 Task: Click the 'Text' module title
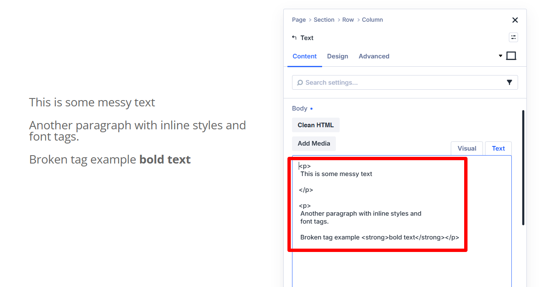tap(307, 38)
